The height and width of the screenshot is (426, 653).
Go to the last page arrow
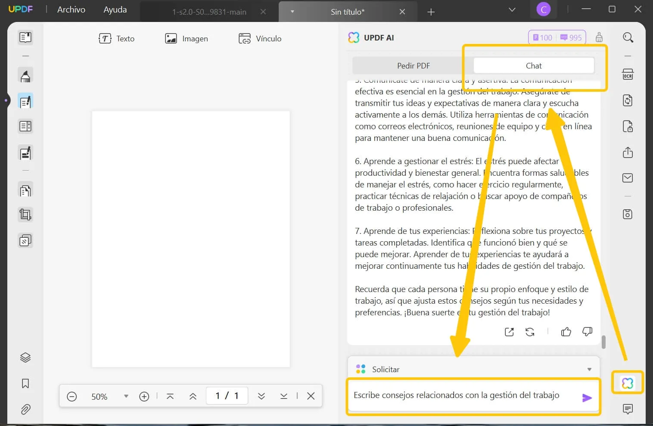coord(284,396)
